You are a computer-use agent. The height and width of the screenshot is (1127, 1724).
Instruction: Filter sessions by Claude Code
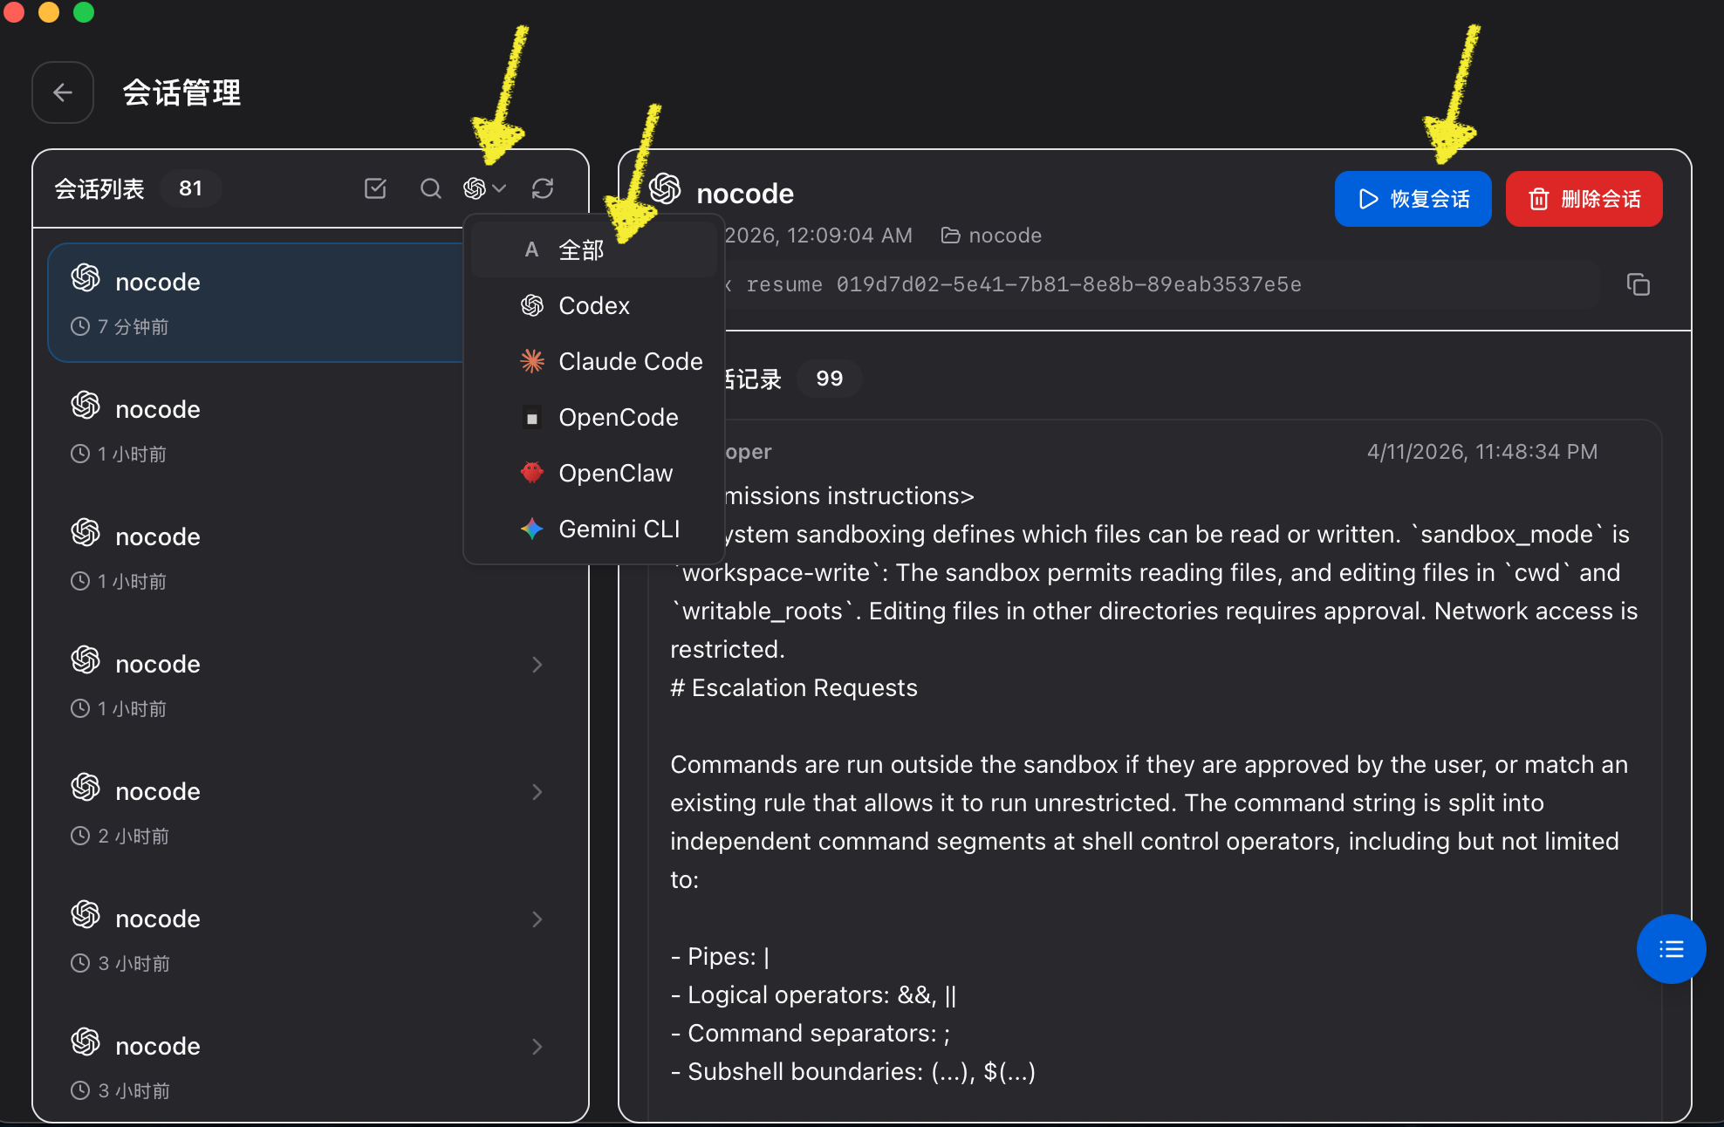(x=593, y=362)
